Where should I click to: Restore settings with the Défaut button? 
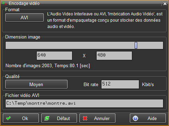tap(59, 118)
